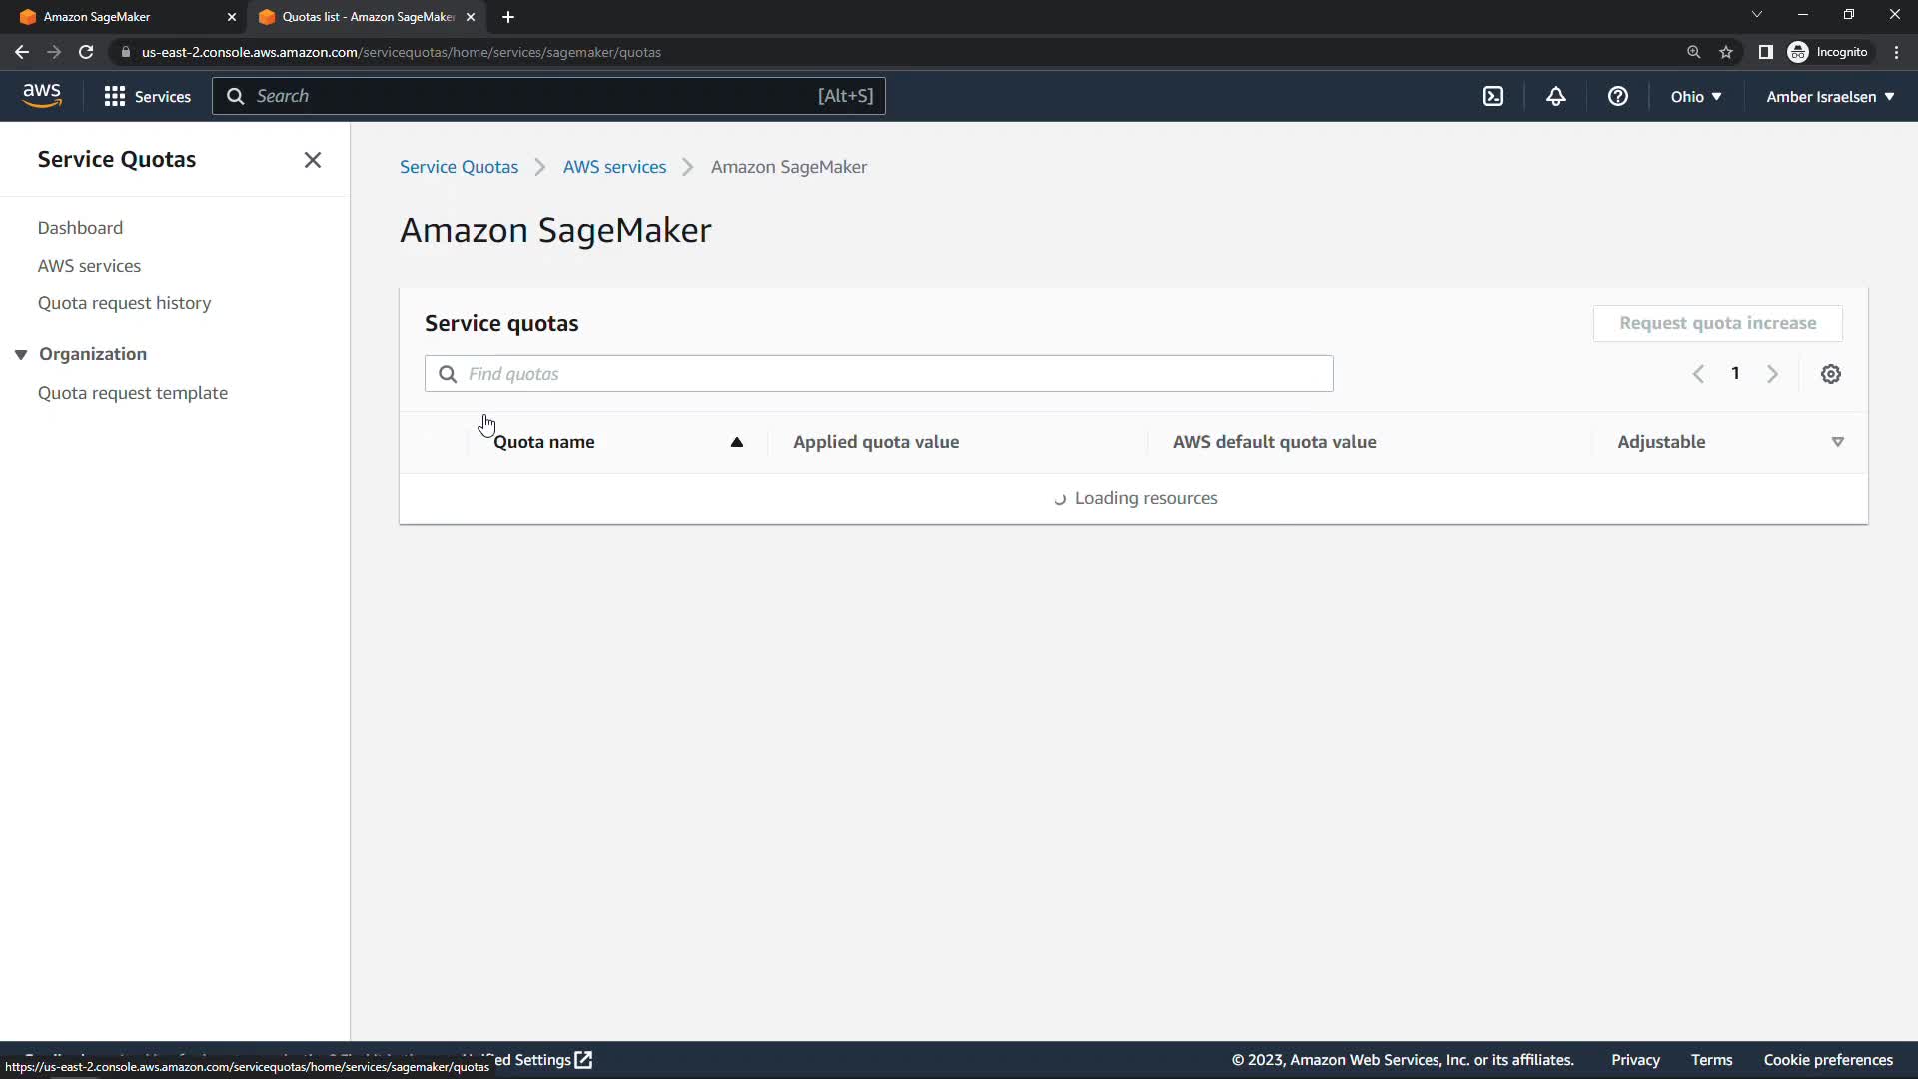Reload the page using browser refresh
The width and height of the screenshot is (1918, 1079).
tap(86, 52)
